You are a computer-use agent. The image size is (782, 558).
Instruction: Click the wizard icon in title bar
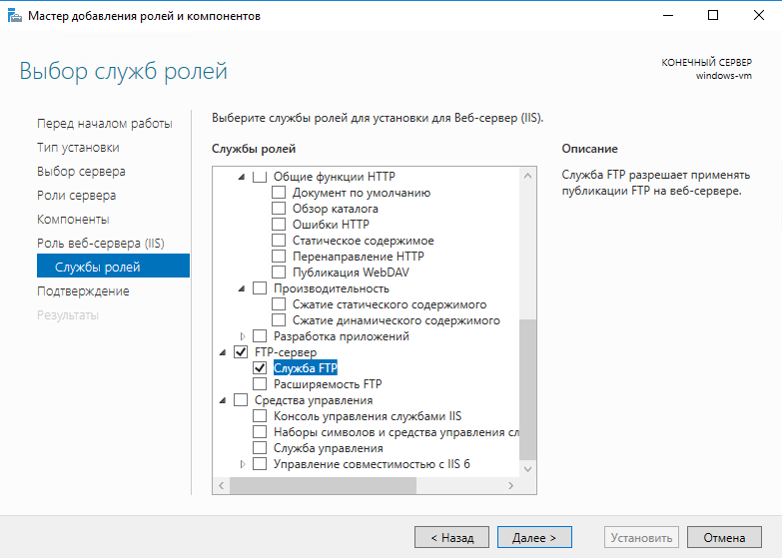[x=14, y=15]
